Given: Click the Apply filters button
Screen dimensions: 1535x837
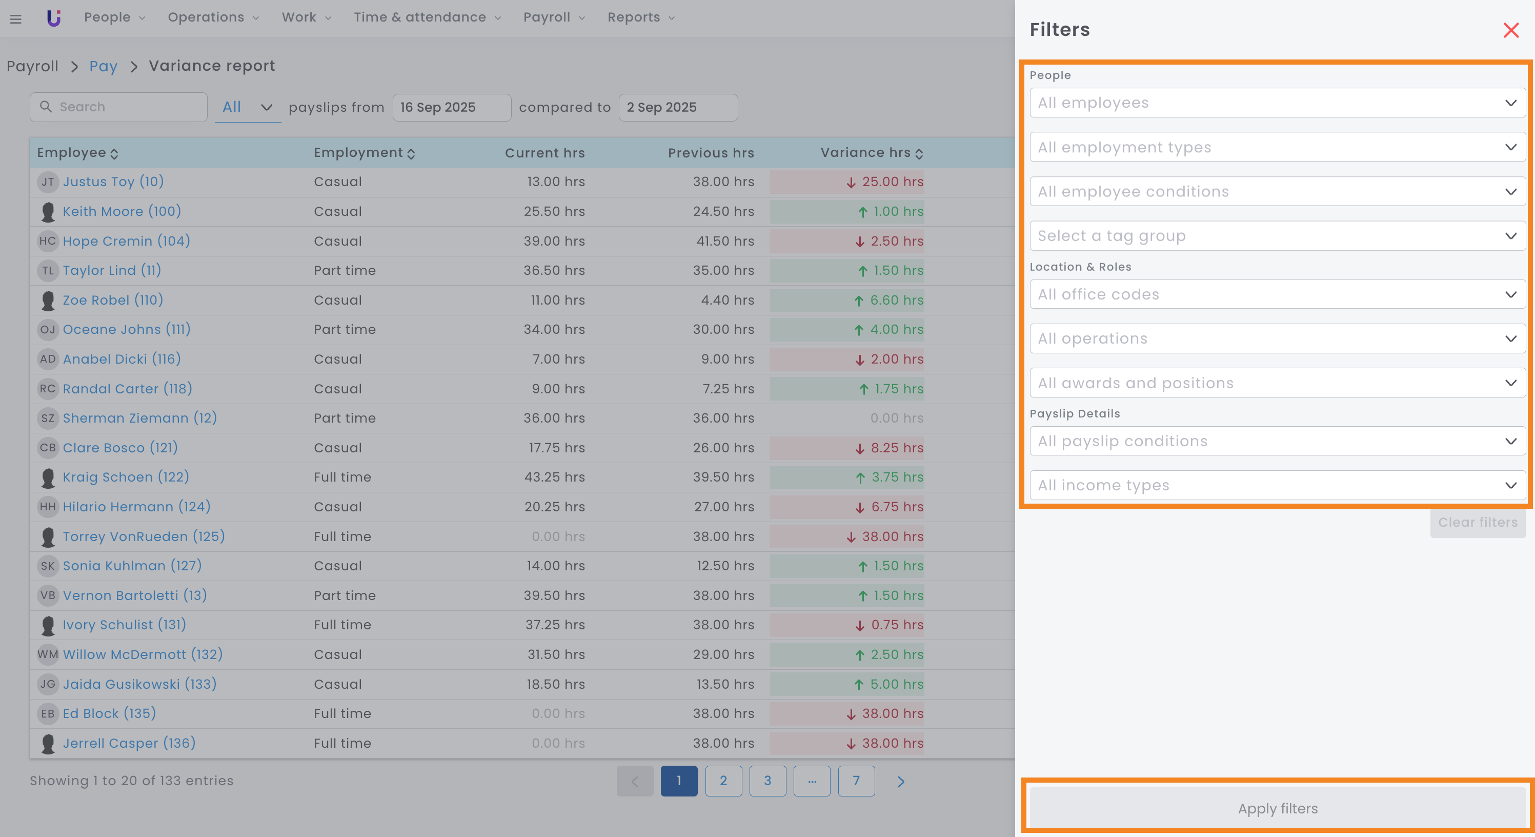Looking at the screenshot, I should 1277,808.
